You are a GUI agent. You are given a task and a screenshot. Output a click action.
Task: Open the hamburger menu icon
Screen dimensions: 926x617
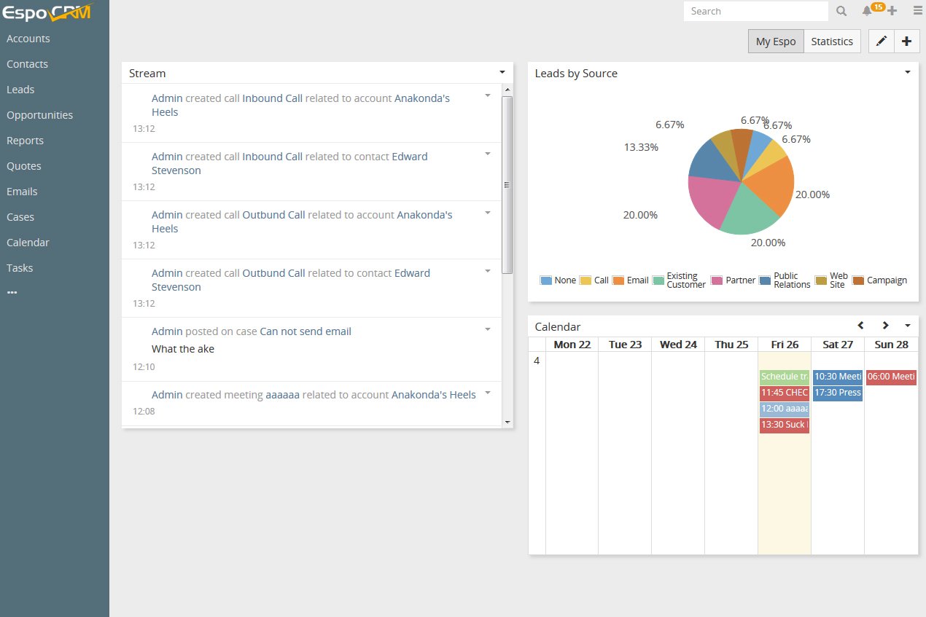tap(917, 12)
